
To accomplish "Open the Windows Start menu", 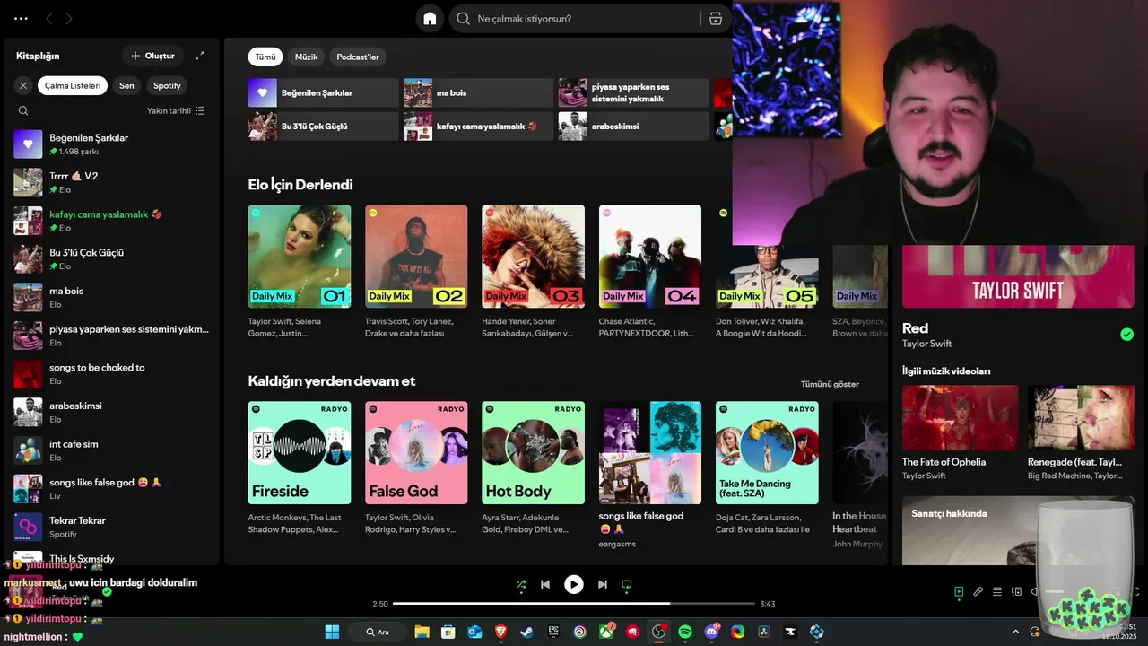I will click(332, 632).
